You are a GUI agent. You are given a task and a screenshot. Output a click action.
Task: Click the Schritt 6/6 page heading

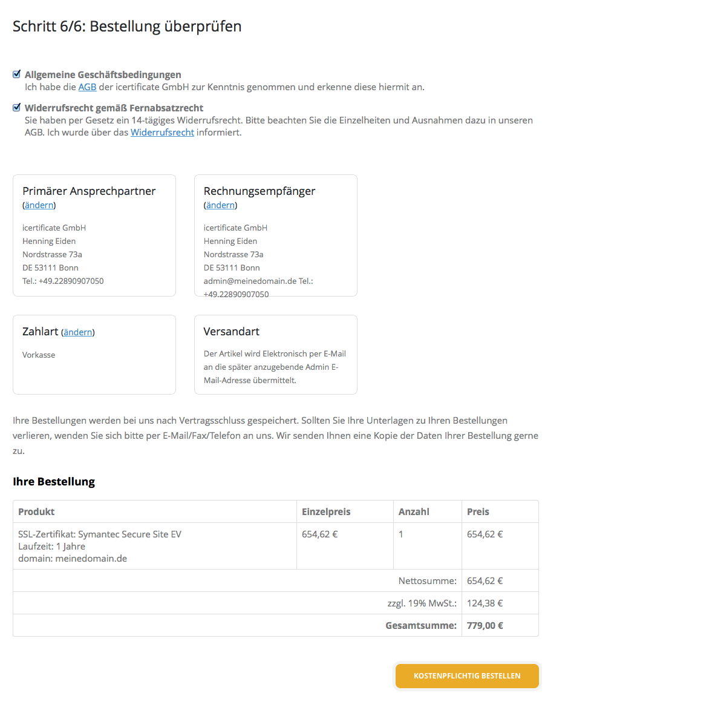[127, 27]
